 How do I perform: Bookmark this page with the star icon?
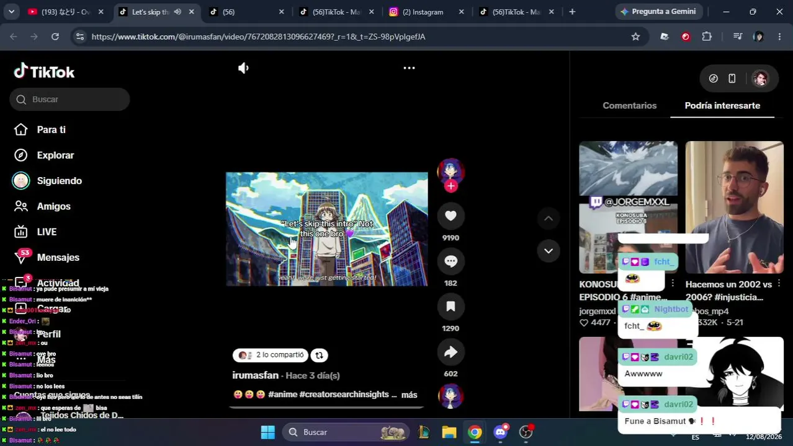coord(635,37)
